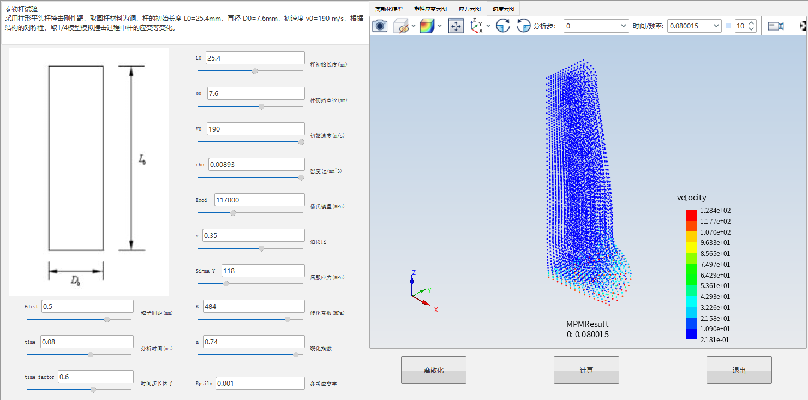Click the V0 slider handle

(x=301, y=141)
